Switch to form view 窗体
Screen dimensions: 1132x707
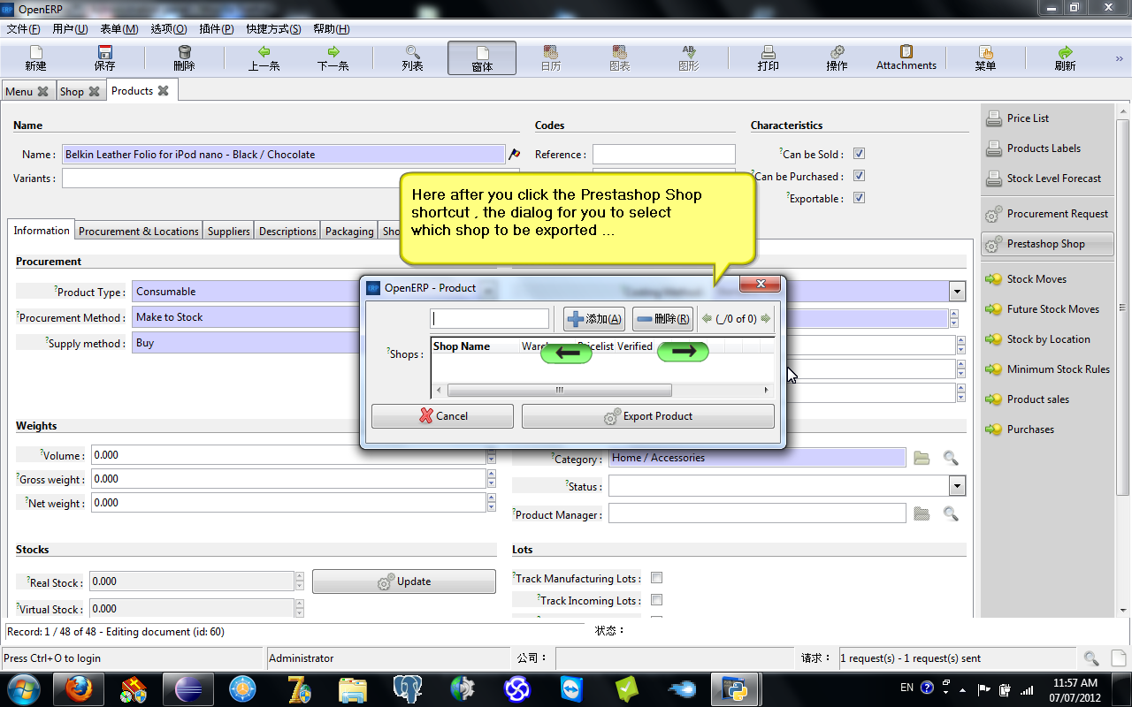pyautogui.click(x=482, y=58)
